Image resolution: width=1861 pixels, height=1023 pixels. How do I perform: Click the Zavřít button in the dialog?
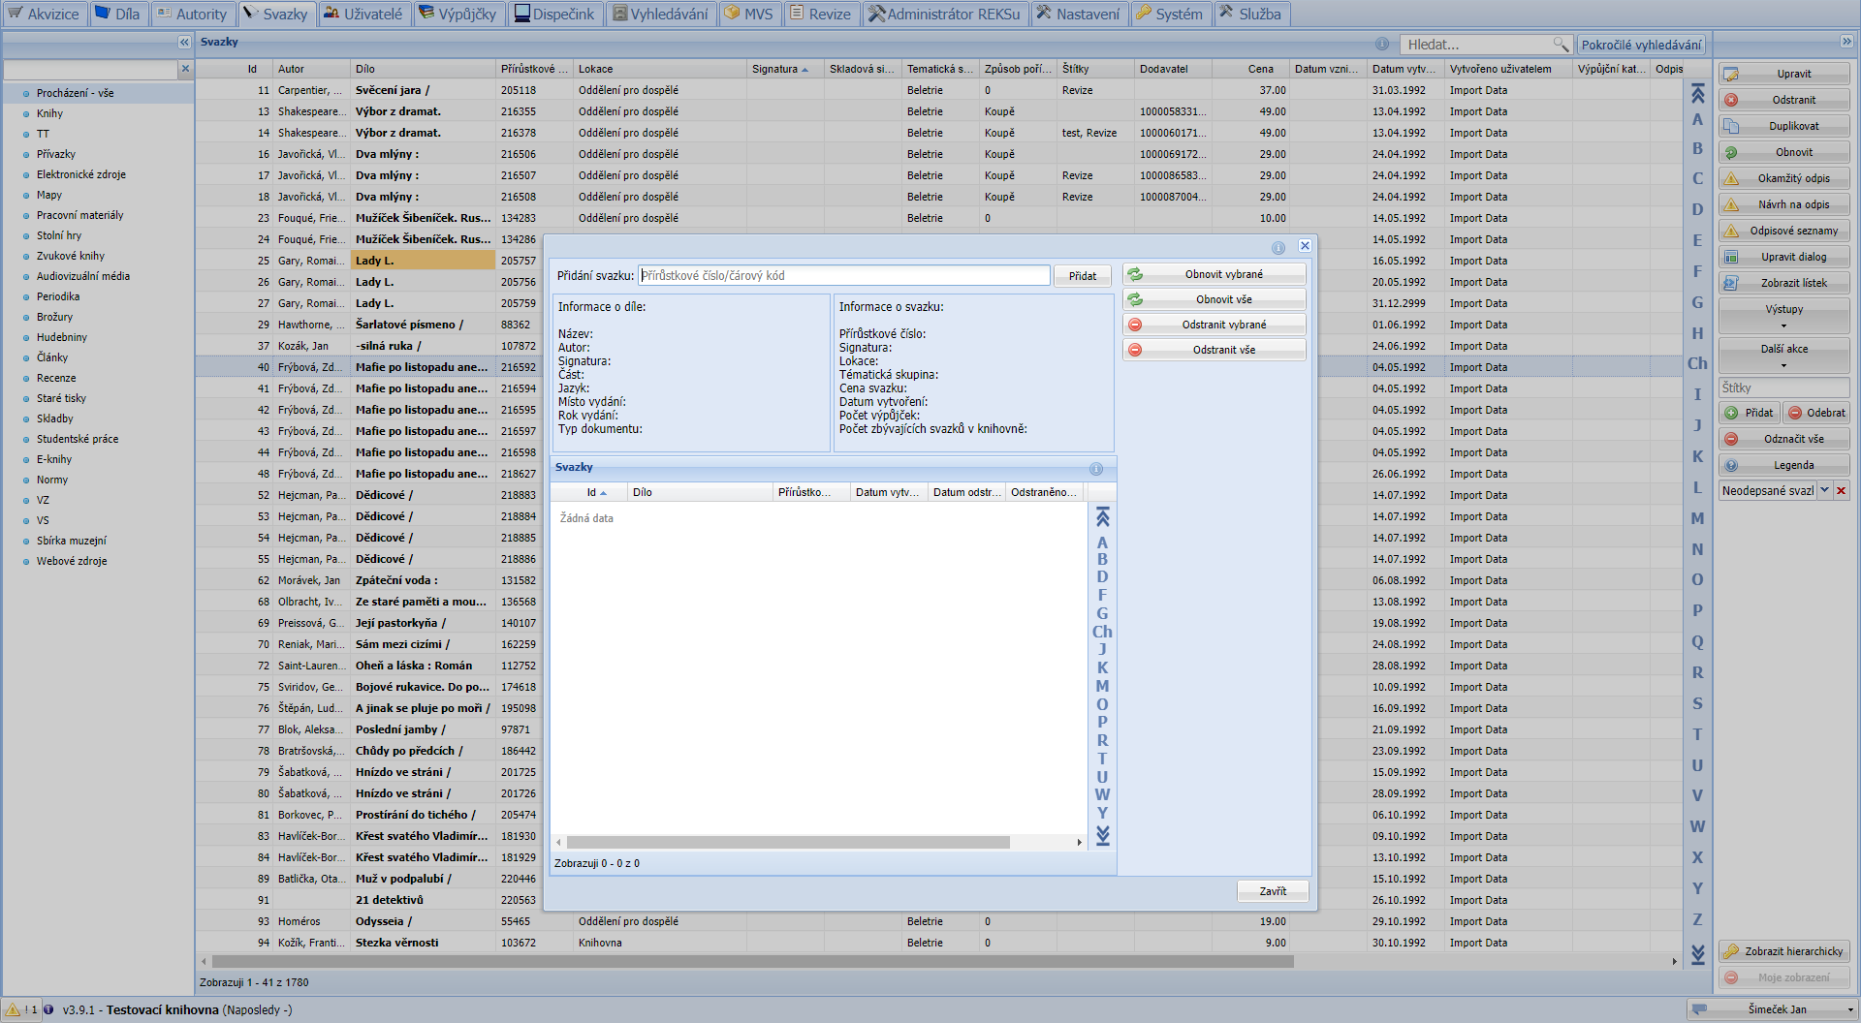click(x=1273, y=891)
